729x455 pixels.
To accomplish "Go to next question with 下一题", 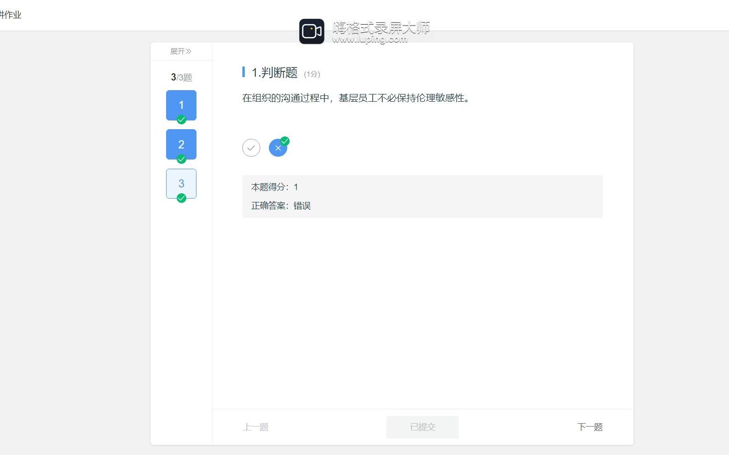I will [590, 427].
